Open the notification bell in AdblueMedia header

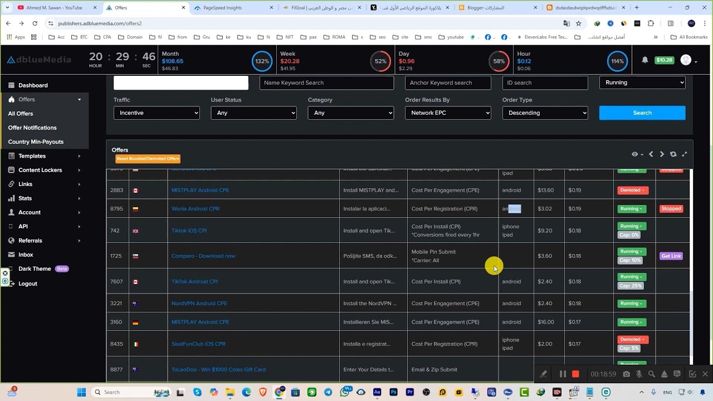click(x=645, y=60)
